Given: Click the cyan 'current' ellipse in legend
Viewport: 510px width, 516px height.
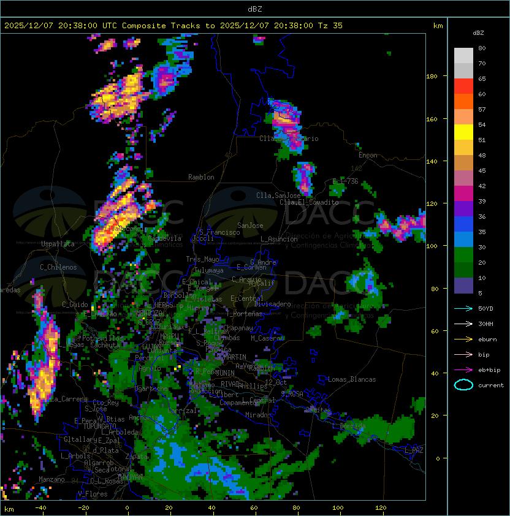Looking at the screenshot, I should 463,385.
